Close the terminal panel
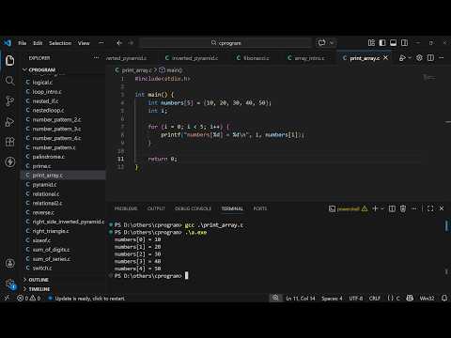Image resolution: width=451 pixels, height=338 pixels. [x=442, y=208]
